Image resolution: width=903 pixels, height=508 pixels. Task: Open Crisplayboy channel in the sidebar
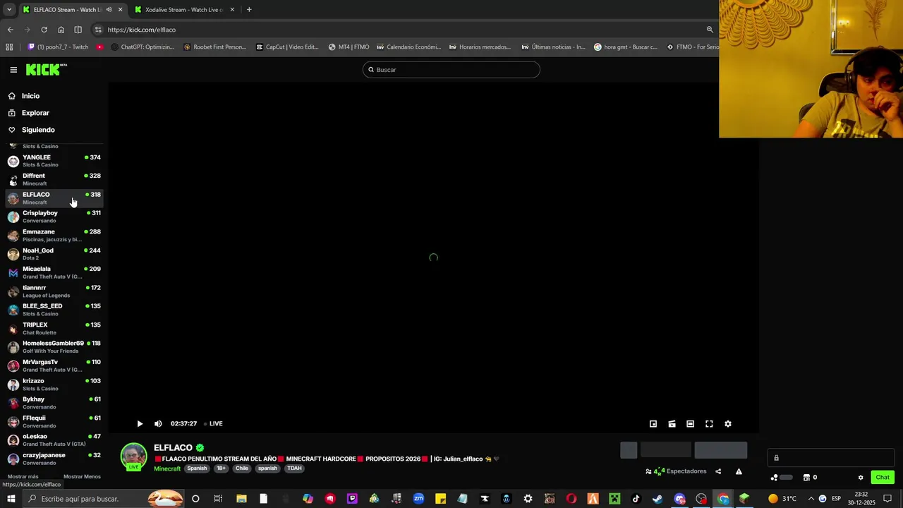tap(54, 217)
